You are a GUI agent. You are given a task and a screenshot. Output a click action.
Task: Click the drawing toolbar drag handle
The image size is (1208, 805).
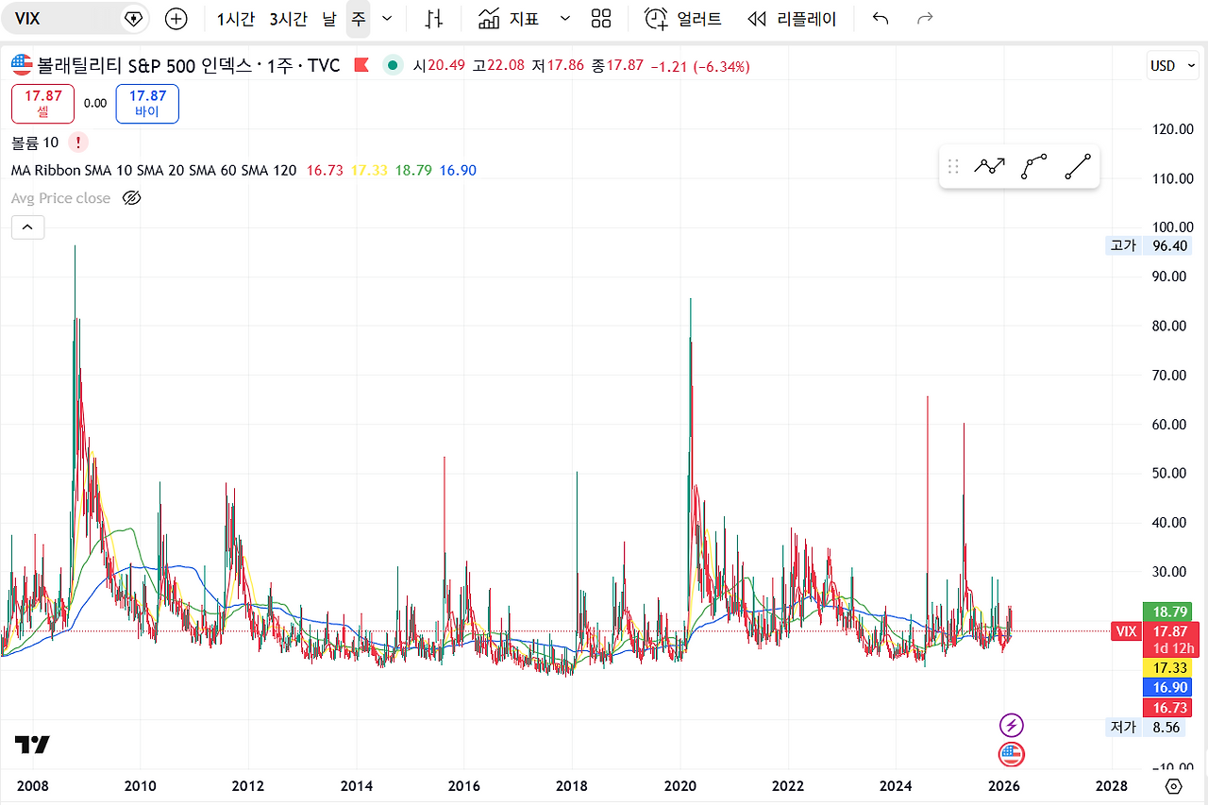click(953, 167)
